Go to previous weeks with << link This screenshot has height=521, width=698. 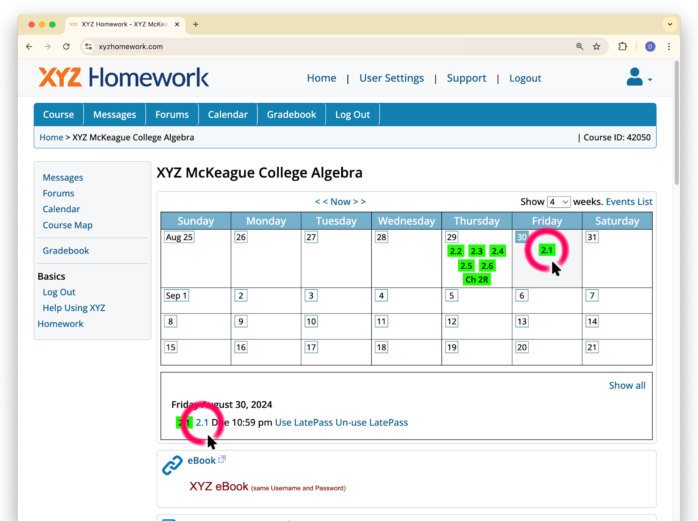click(322, 202)
